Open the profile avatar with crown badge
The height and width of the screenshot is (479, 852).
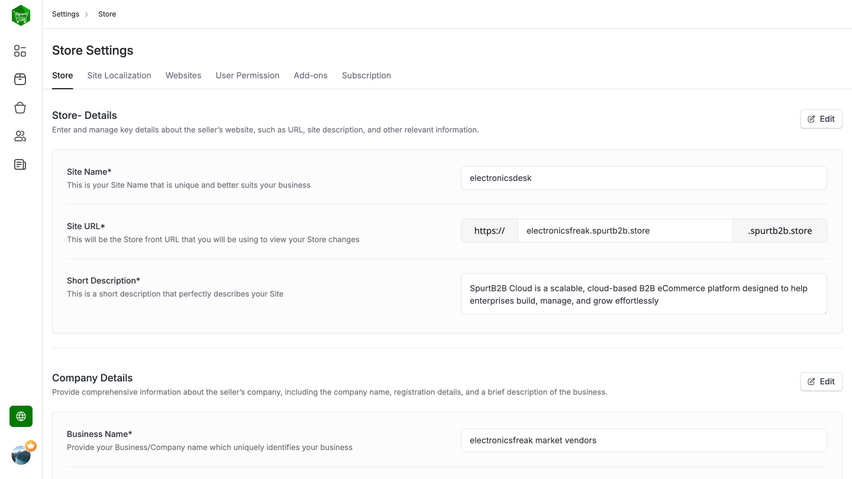point(21,454)
